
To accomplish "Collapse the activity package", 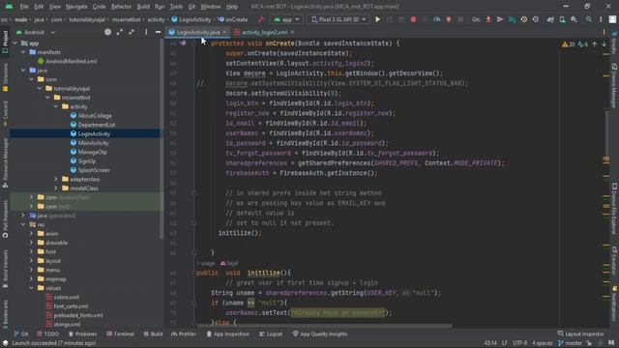I will [56, 106].
